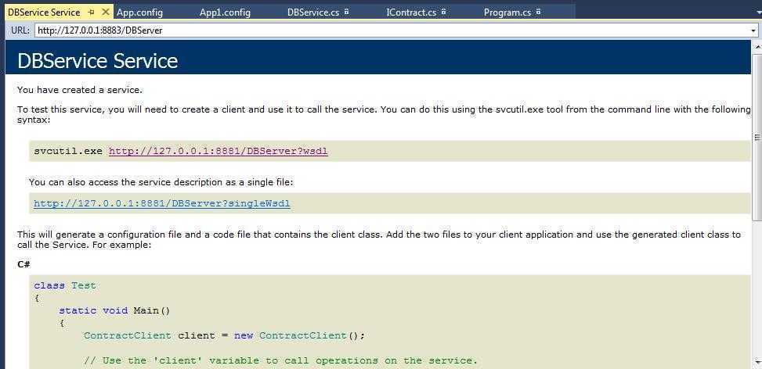Select the DBService Service tab
The image size is (762, 369).
point(44,13)
